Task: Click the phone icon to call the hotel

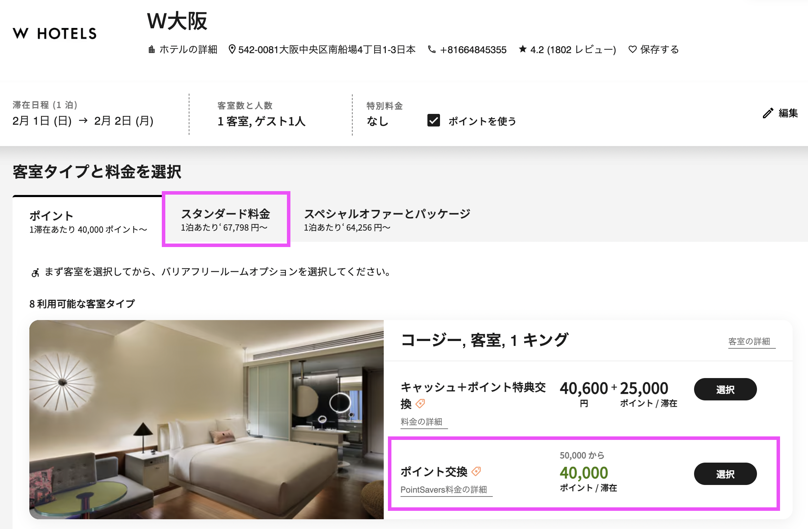Action: point(431,49)
